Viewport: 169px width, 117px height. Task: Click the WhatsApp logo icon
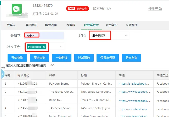tap(17, 9)
